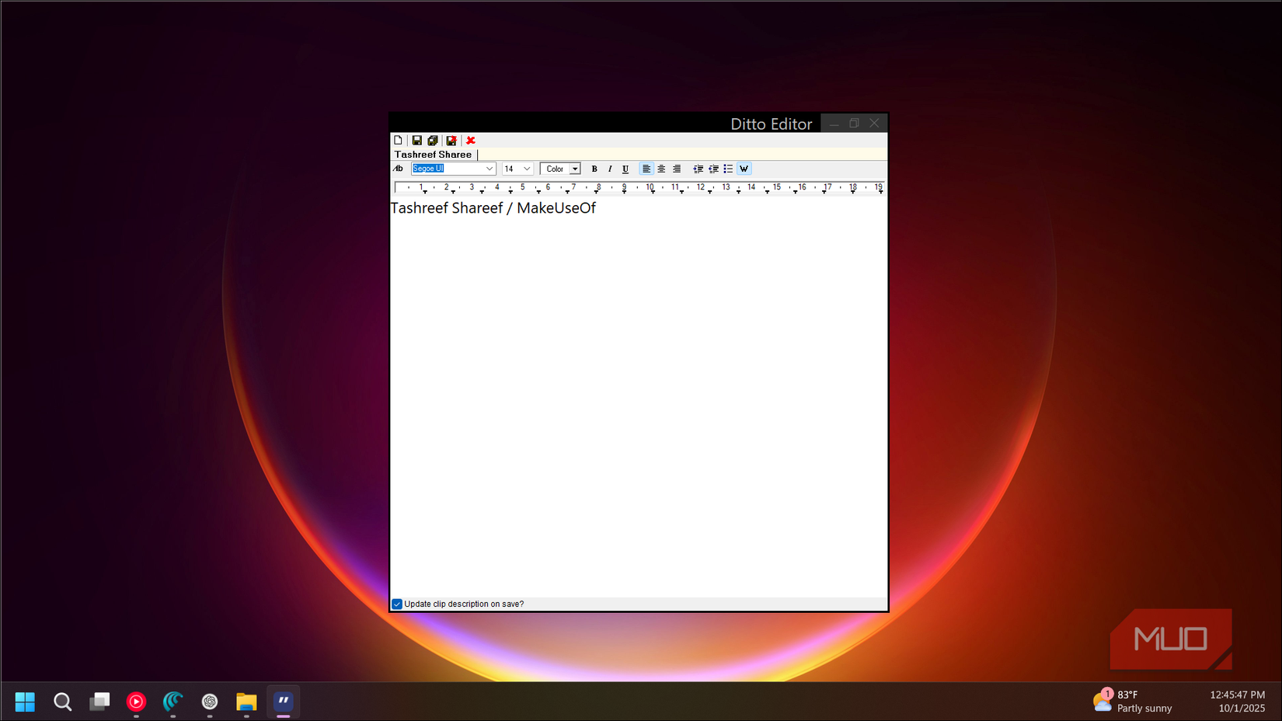The width and height of the screenshot is (1282, 721).
Task: Click the red X cancel icon
Action: click(x=471, y=141)
